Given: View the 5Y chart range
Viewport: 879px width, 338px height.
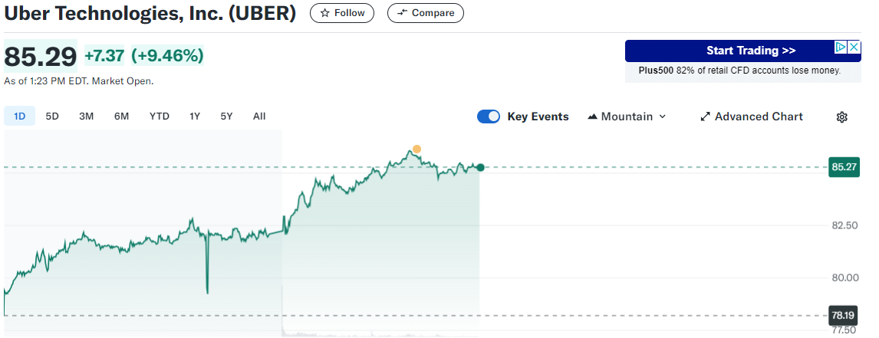Looking at the screenshot, I should click(226, 116).
